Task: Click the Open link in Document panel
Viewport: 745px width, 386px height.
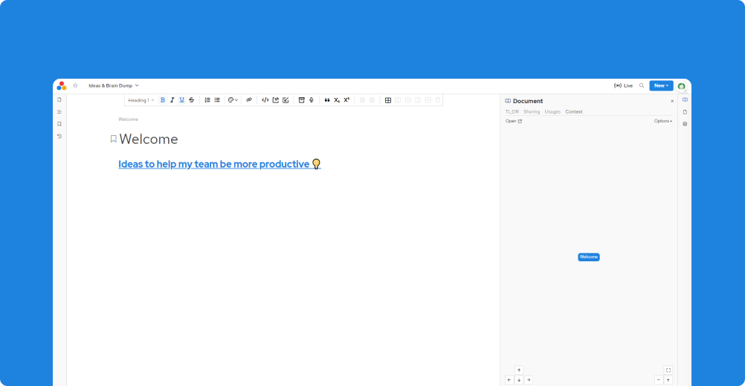Action: pyautogui.click(x=514, y=121)
